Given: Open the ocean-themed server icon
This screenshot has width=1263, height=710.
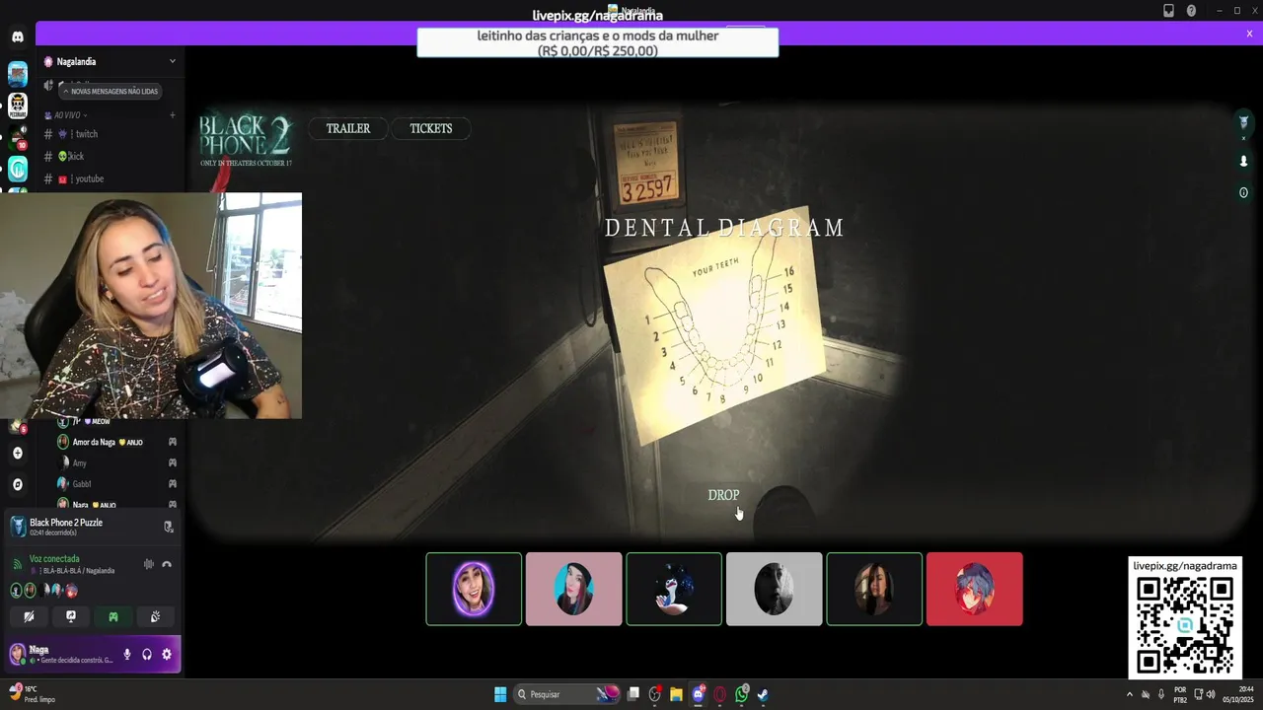Looking at the screenshot, I should click(x=18, y=74).
